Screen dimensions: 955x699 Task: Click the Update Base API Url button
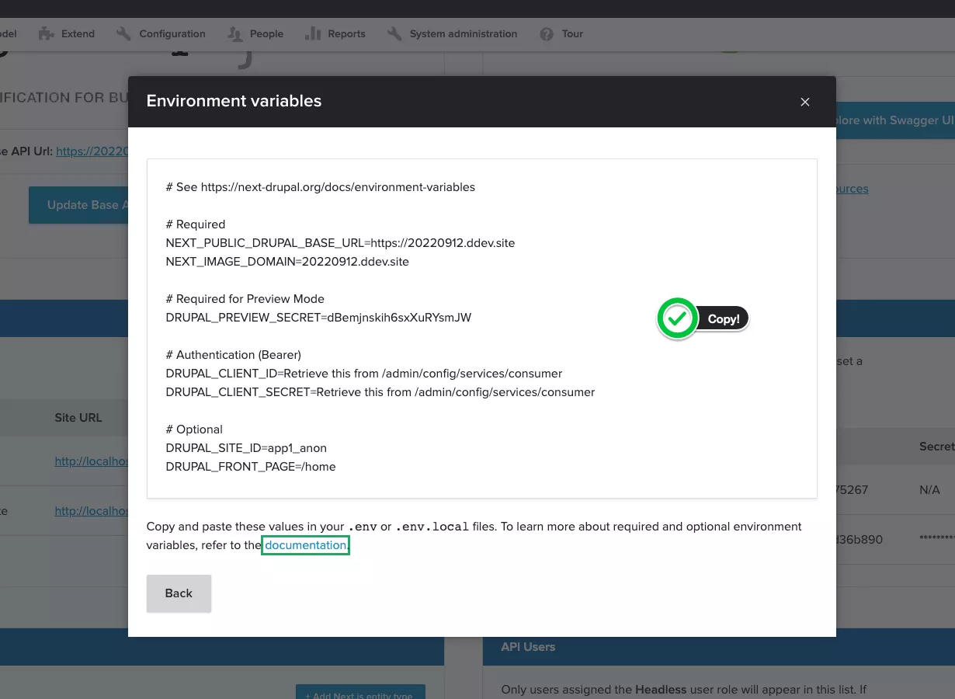(78, 205)
